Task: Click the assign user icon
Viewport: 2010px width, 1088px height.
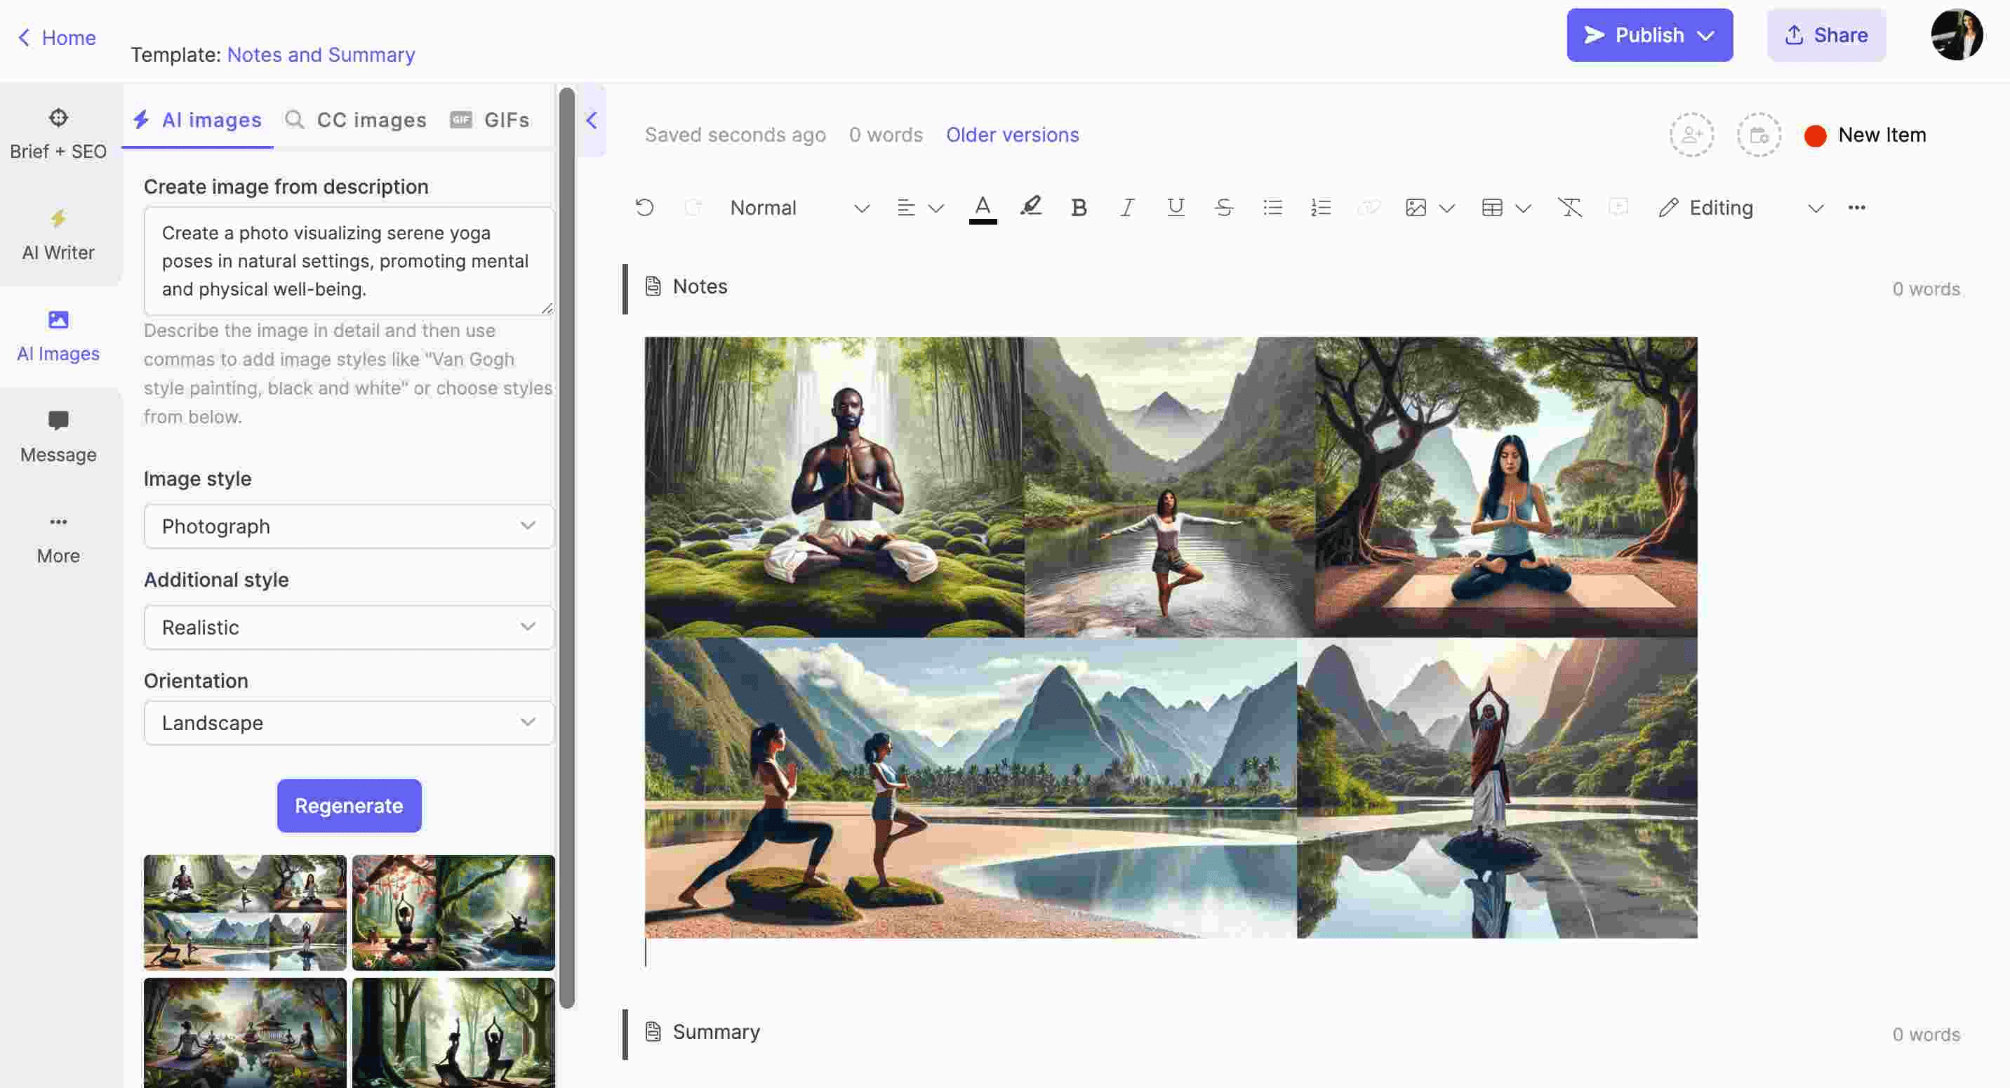Action: 1691,135
